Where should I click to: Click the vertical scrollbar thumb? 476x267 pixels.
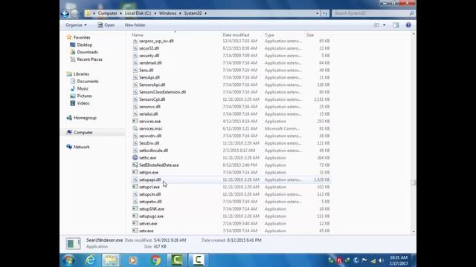[x=414, y=182]
